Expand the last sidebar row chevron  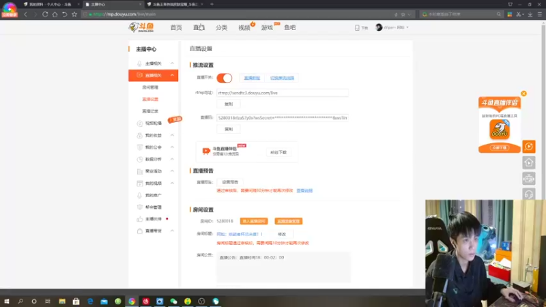pyautogui.click(x=172, y=231)
